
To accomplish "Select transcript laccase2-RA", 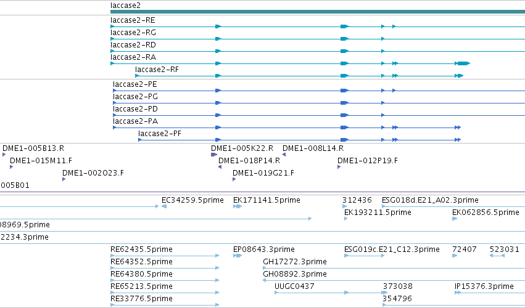I will pyautogui.click(x=133, y=57).
